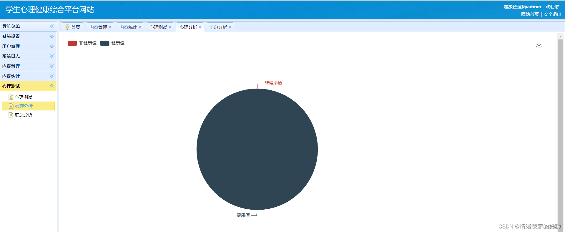
Task: Expand the 用户管理 menu section
Action: [x=52, y=46]
